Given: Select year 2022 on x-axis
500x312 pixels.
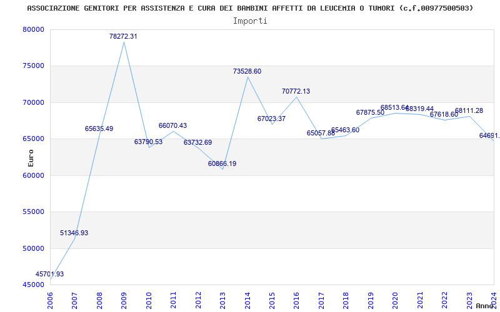Looking at the screenshot, I should [445, 300].
